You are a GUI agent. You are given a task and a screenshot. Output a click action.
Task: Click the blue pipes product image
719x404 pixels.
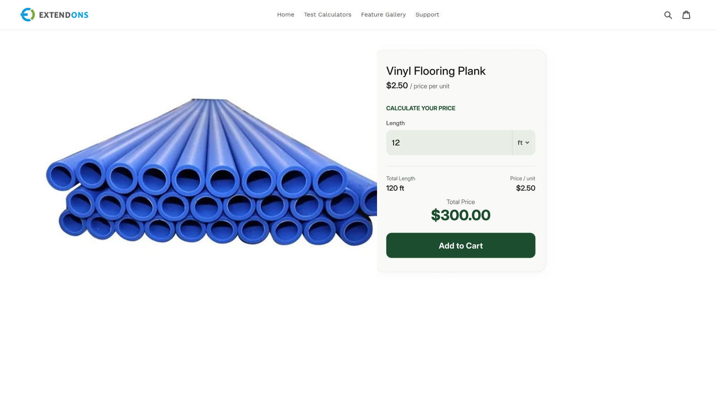click(211, 172)
